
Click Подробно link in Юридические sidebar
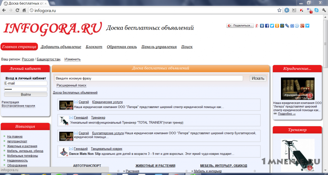coord(287,114)
